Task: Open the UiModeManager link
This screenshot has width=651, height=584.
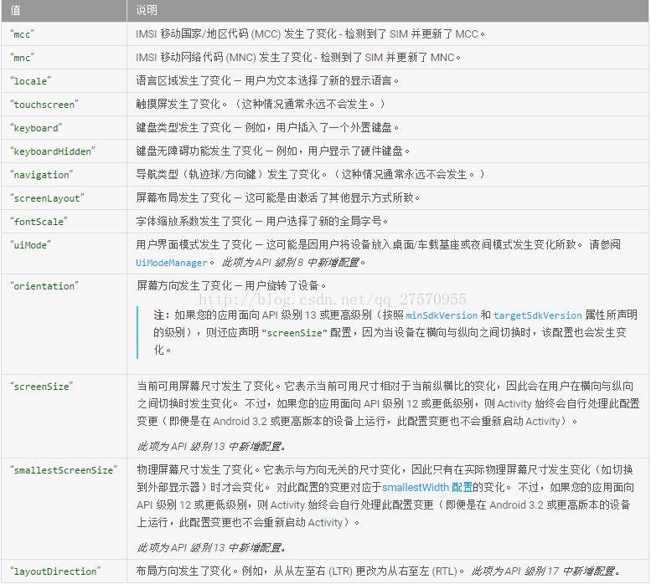Action: tap(173, 262)
